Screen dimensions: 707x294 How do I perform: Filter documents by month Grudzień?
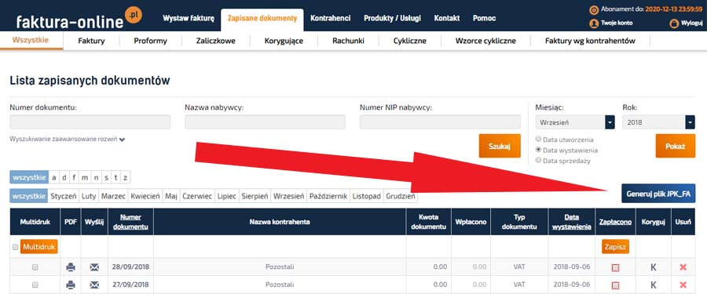[x=401, y=197]
